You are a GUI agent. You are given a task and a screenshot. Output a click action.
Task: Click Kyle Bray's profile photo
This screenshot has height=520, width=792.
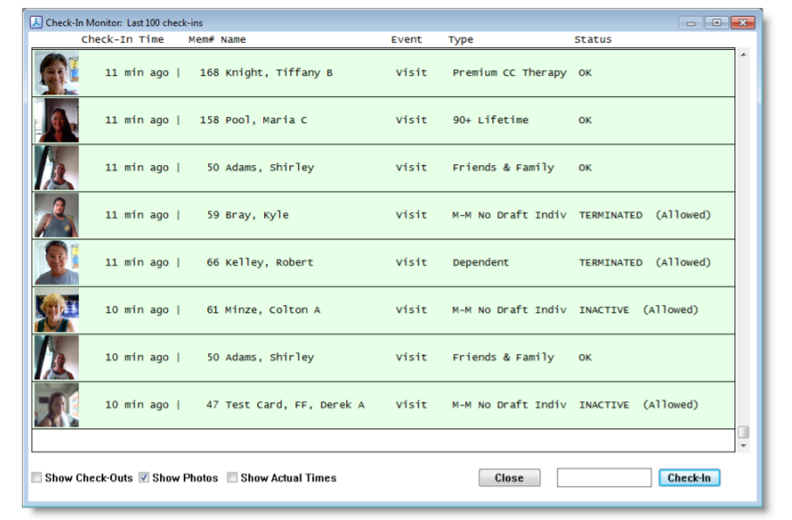56,214
